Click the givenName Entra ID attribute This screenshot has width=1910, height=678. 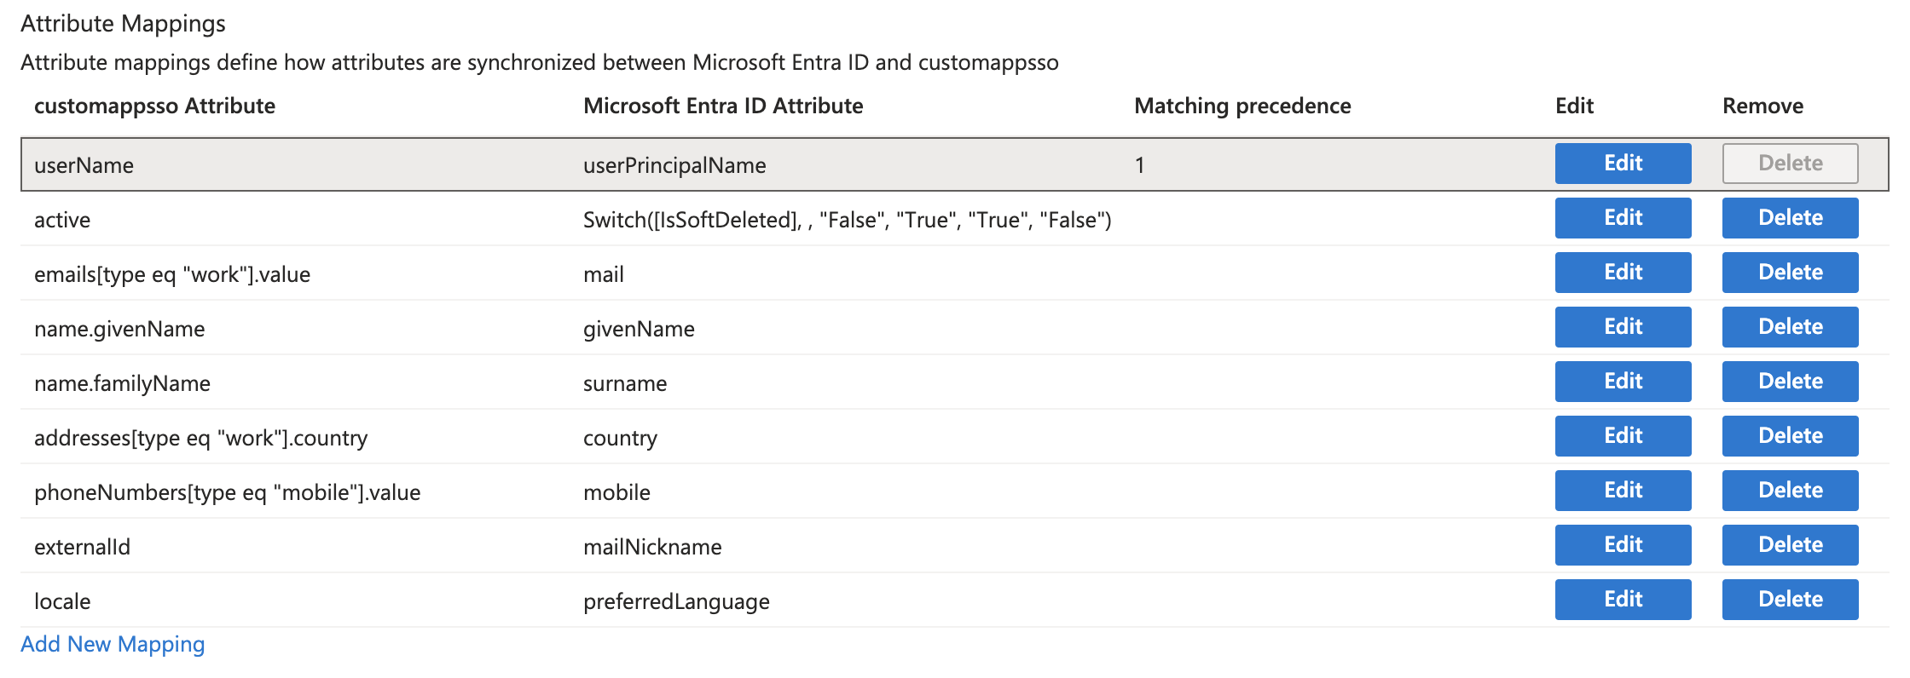click(x=639, y=329)
